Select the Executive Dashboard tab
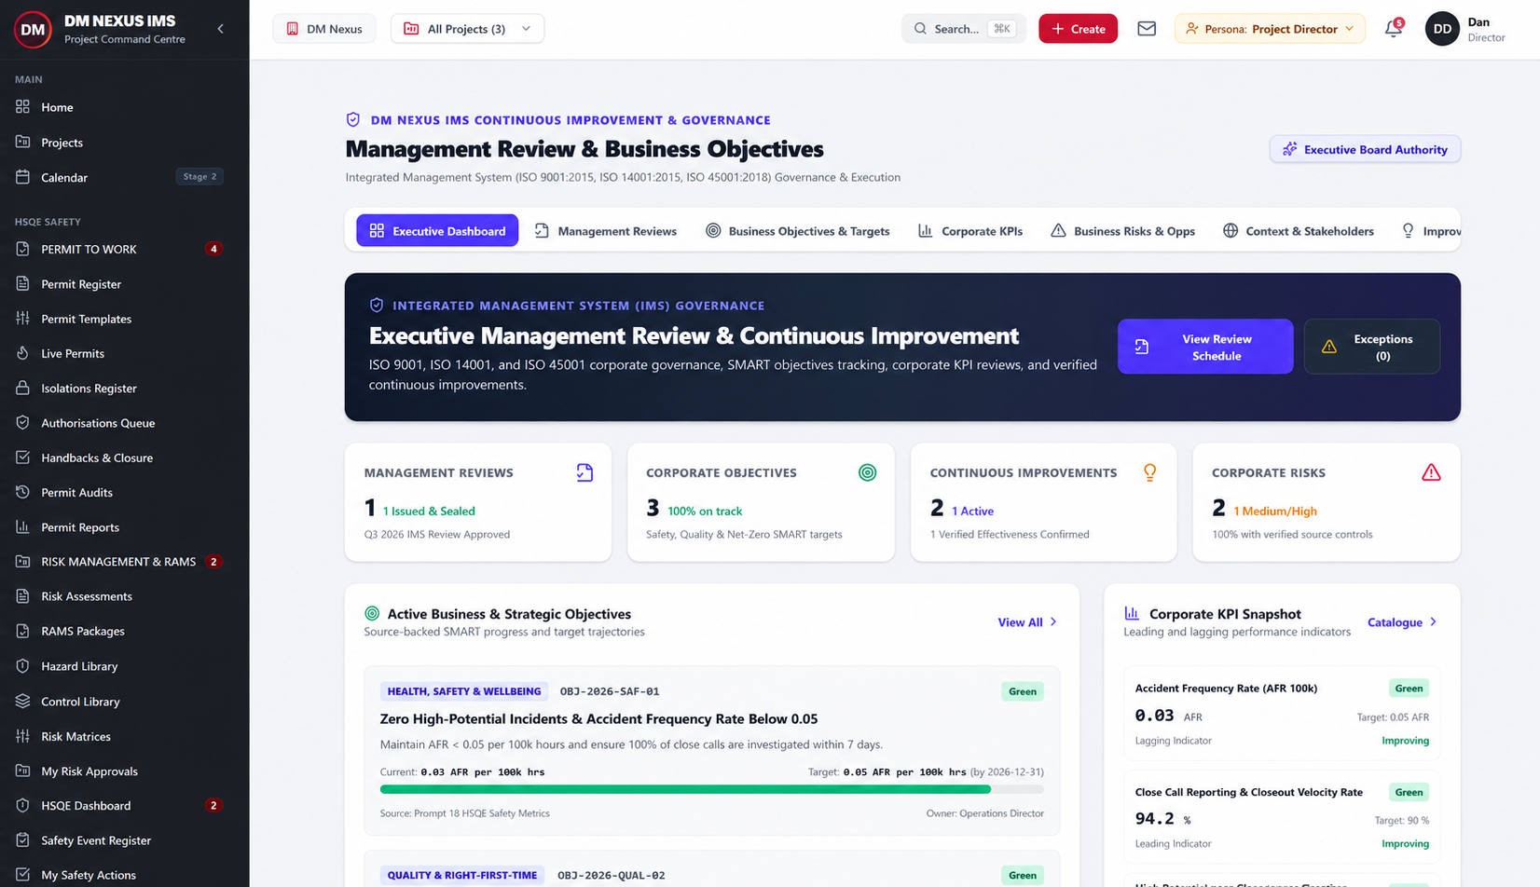This screenshot has height=887, width=1540. [437, 231]
